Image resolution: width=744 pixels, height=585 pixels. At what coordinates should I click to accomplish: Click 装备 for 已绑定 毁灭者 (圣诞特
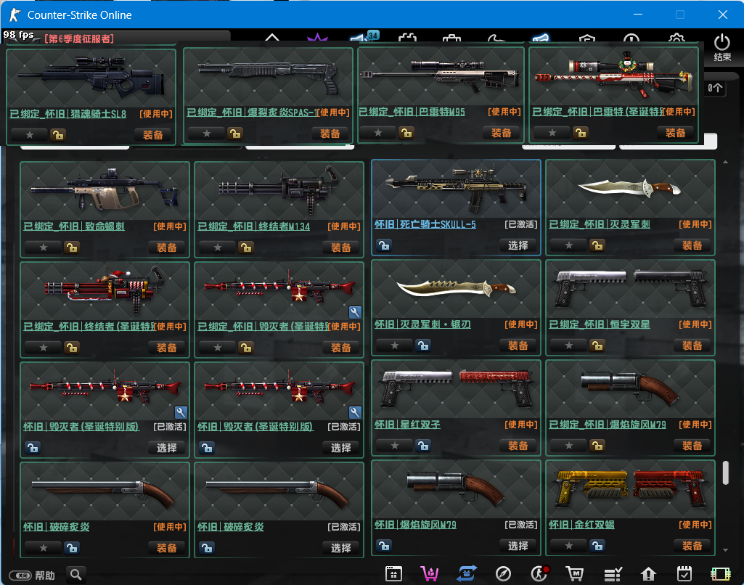coord(340,348)
